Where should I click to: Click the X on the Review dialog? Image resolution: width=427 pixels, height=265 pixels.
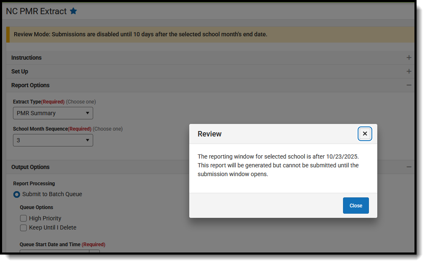[x=365, y=134]
